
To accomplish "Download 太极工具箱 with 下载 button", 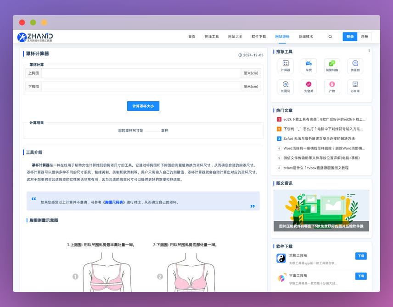I will (x=361, y=256).
